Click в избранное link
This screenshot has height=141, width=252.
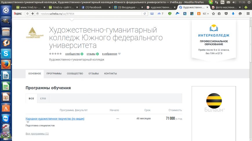click(x=110, y=54)
